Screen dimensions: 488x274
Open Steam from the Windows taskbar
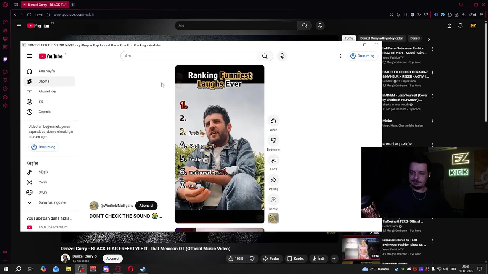tap(143, 269)
